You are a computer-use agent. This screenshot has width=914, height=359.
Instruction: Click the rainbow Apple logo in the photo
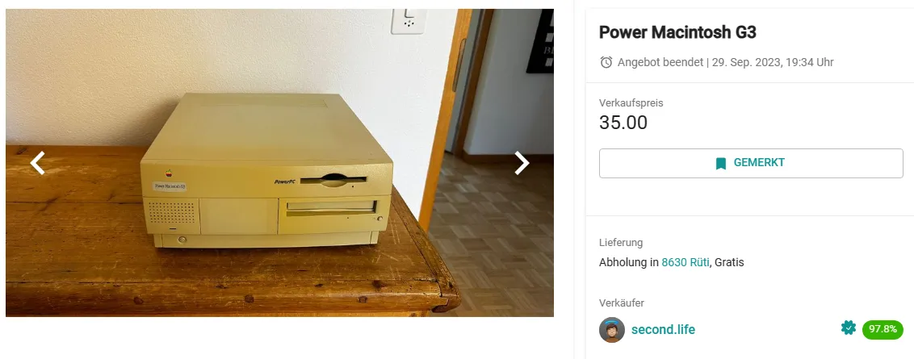[x=170, y=173]
